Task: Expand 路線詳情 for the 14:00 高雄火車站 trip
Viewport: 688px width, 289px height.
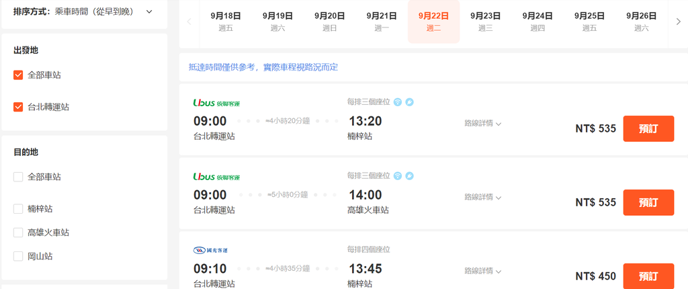Action: [x=482, y=197]
